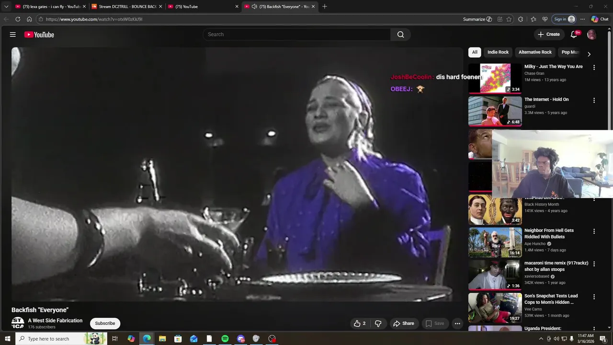The width and height of the screenshot is (613, 345).
Task: Click the search magnifier button on YouTube
Action: [400, 34]
